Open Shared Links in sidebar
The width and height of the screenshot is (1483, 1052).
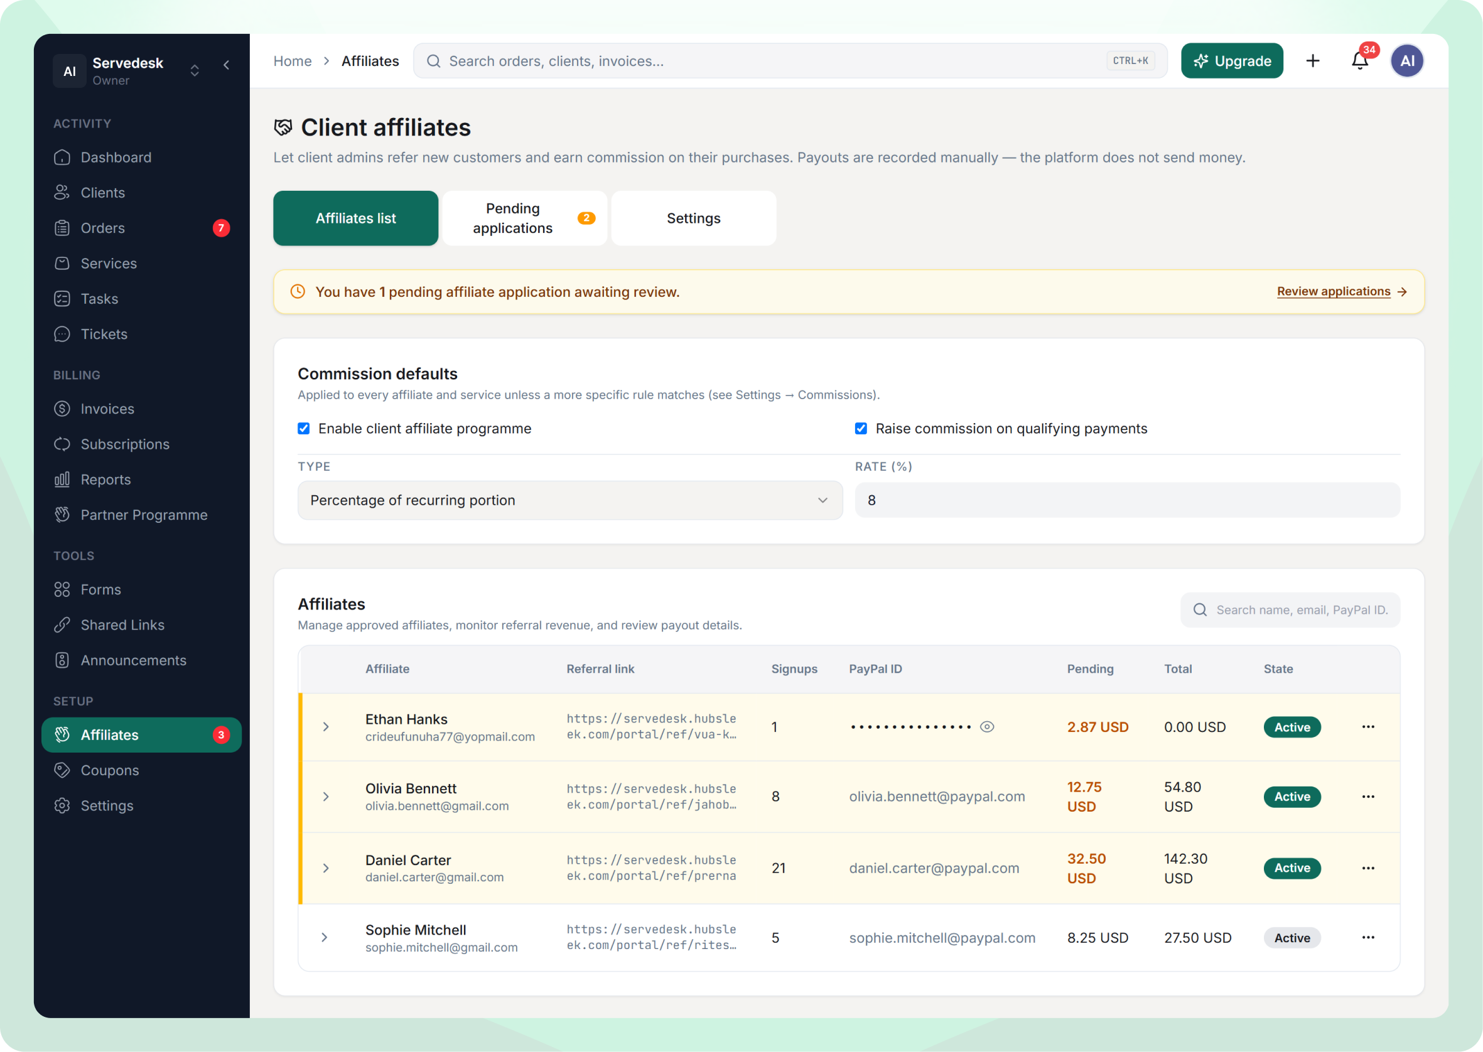click(141, 625)
